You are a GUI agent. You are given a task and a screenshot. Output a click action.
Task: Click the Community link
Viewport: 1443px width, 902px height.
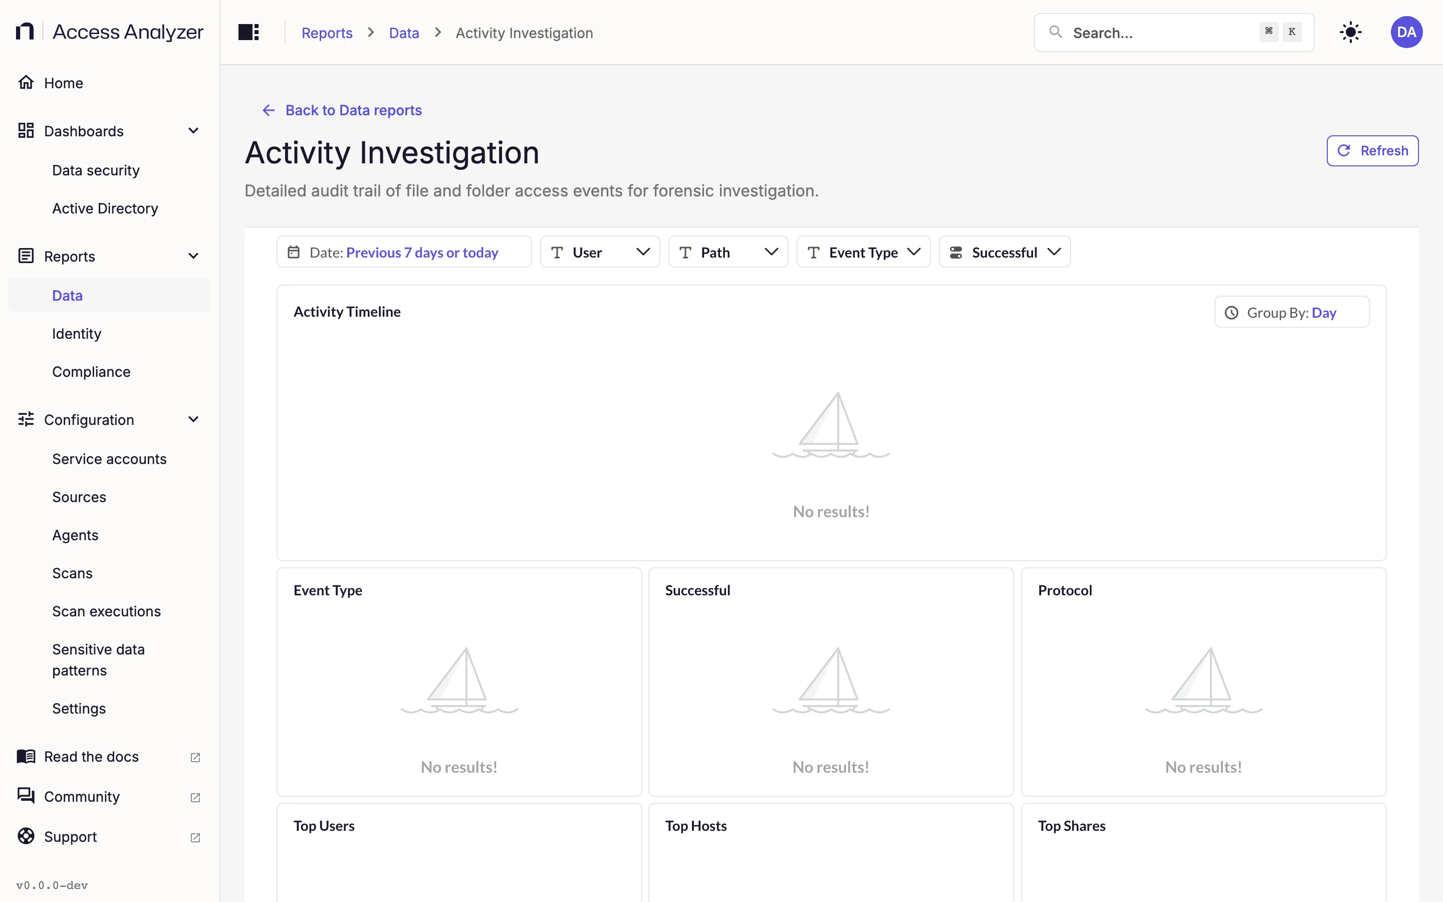pos(110,796)
